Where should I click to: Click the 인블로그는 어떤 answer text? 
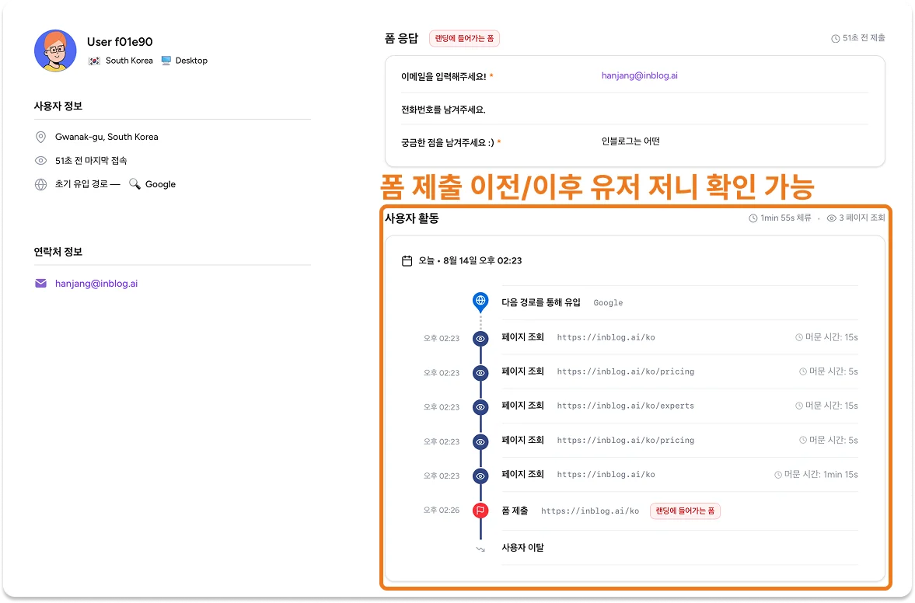(x=630, y=141)
